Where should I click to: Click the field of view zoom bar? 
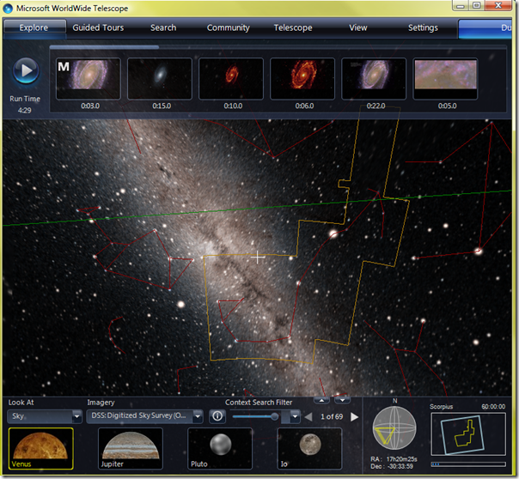click(x=468, y=464)
